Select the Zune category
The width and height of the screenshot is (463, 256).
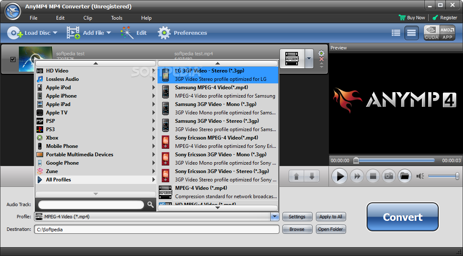click(x=96, y=171)
